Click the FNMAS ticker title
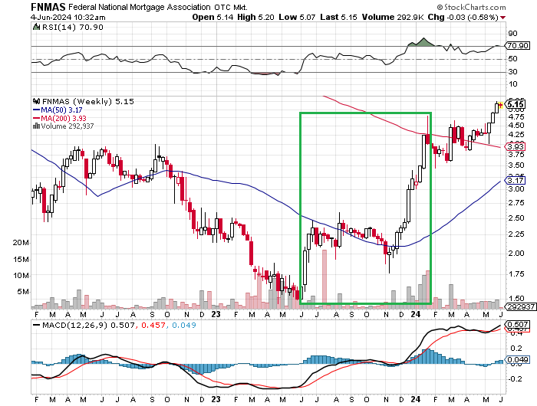Screen dimensions: 537x406 click(48, 7)
